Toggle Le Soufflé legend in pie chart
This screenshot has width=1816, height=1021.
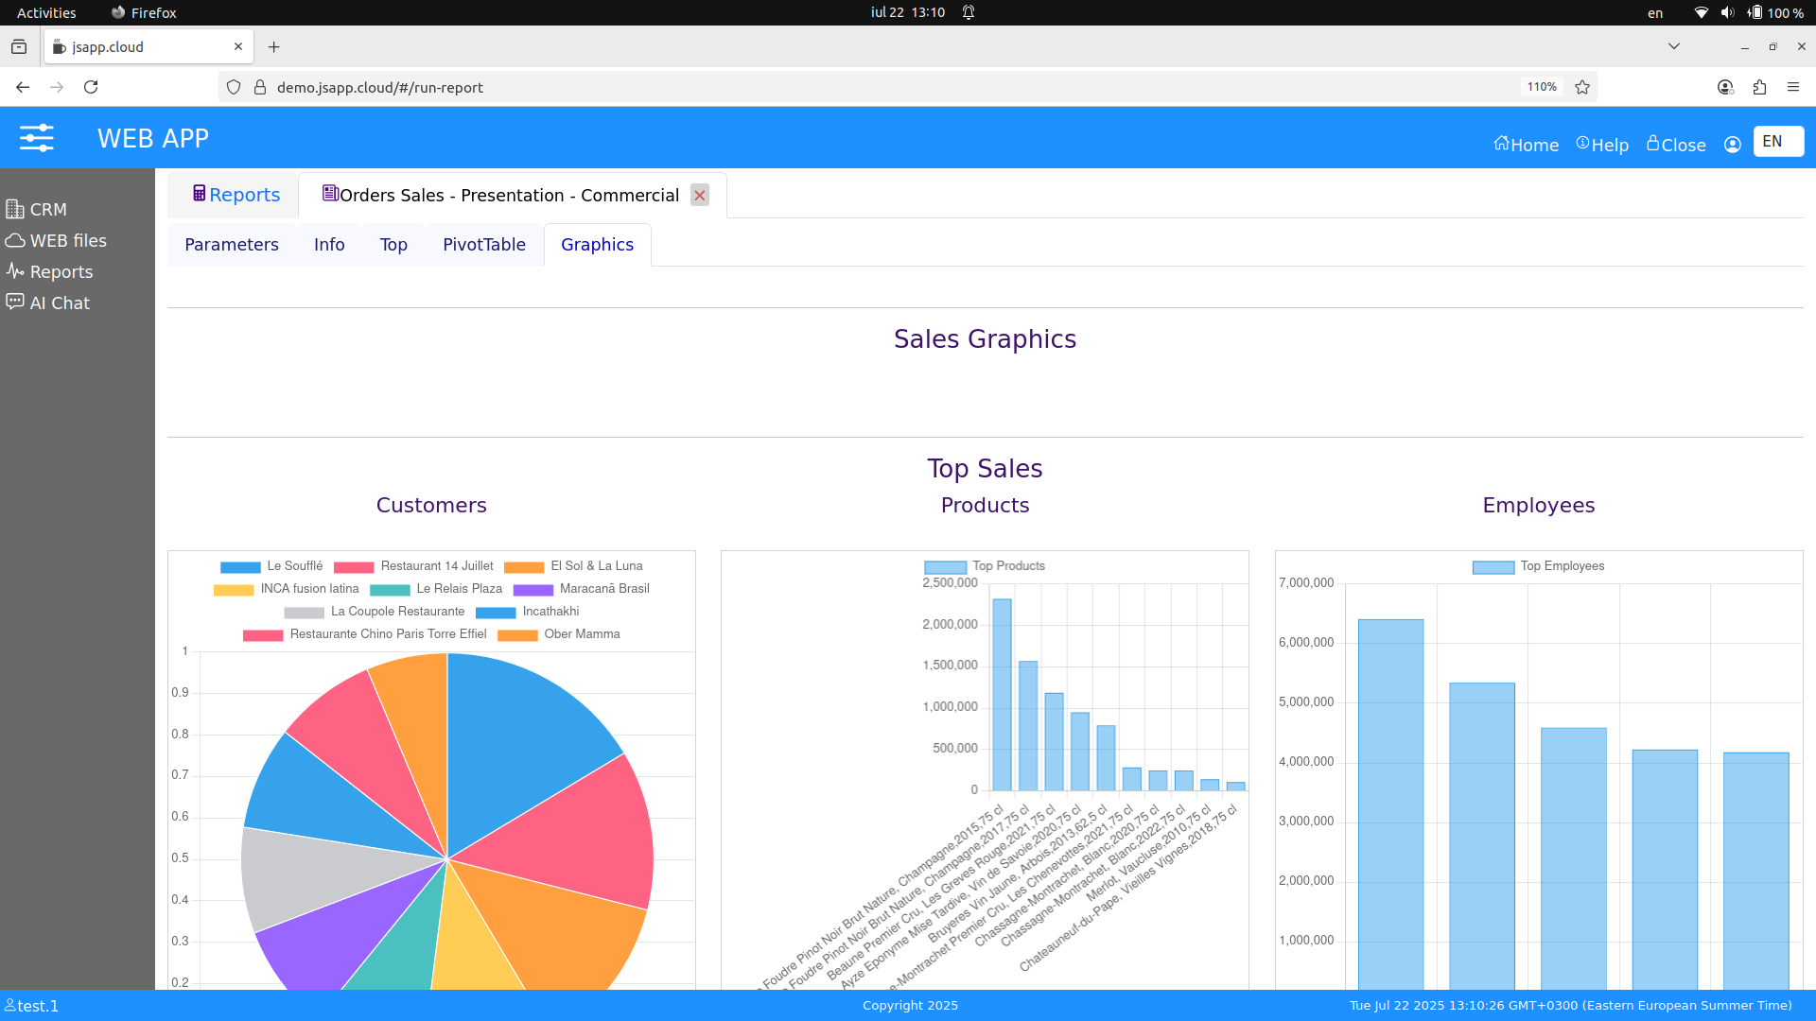(240, 567)
